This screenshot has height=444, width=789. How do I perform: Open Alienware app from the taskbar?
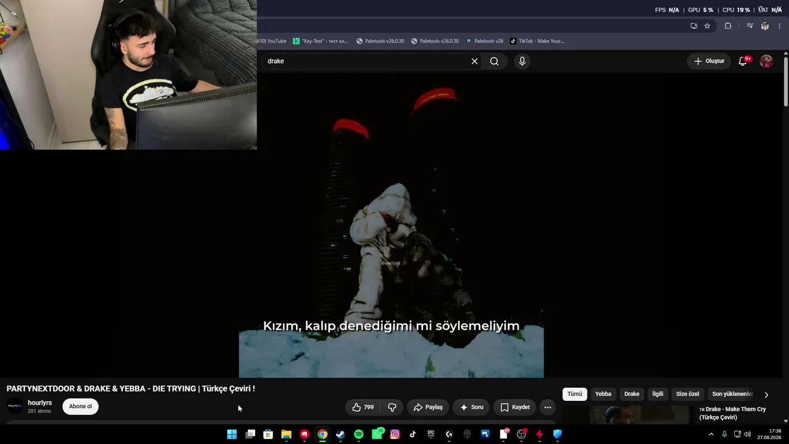pos(467,434)
